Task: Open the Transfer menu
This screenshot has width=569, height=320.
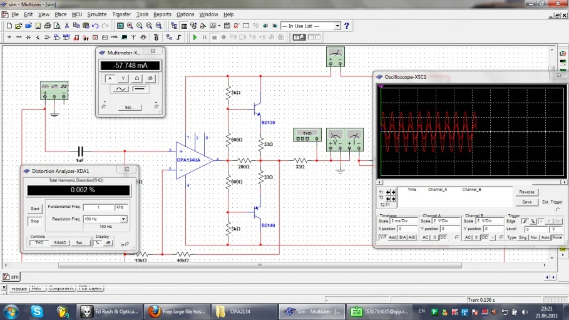Action: coord(121,14)
